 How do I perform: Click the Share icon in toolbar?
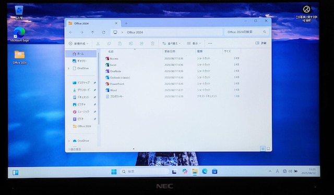pos(141,44)
